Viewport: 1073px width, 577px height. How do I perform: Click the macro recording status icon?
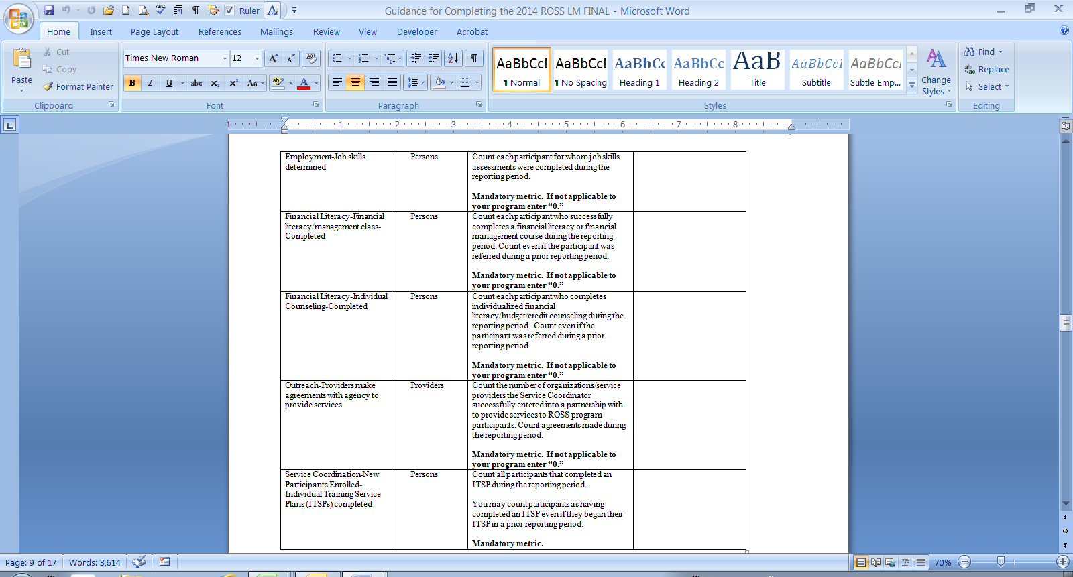(164, 562)
